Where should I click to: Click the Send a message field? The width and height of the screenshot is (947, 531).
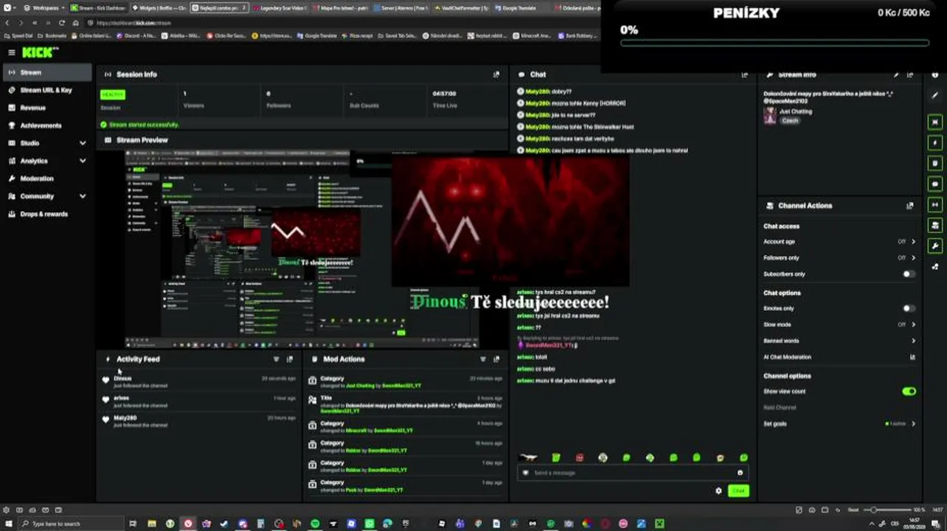click(633, 473)
